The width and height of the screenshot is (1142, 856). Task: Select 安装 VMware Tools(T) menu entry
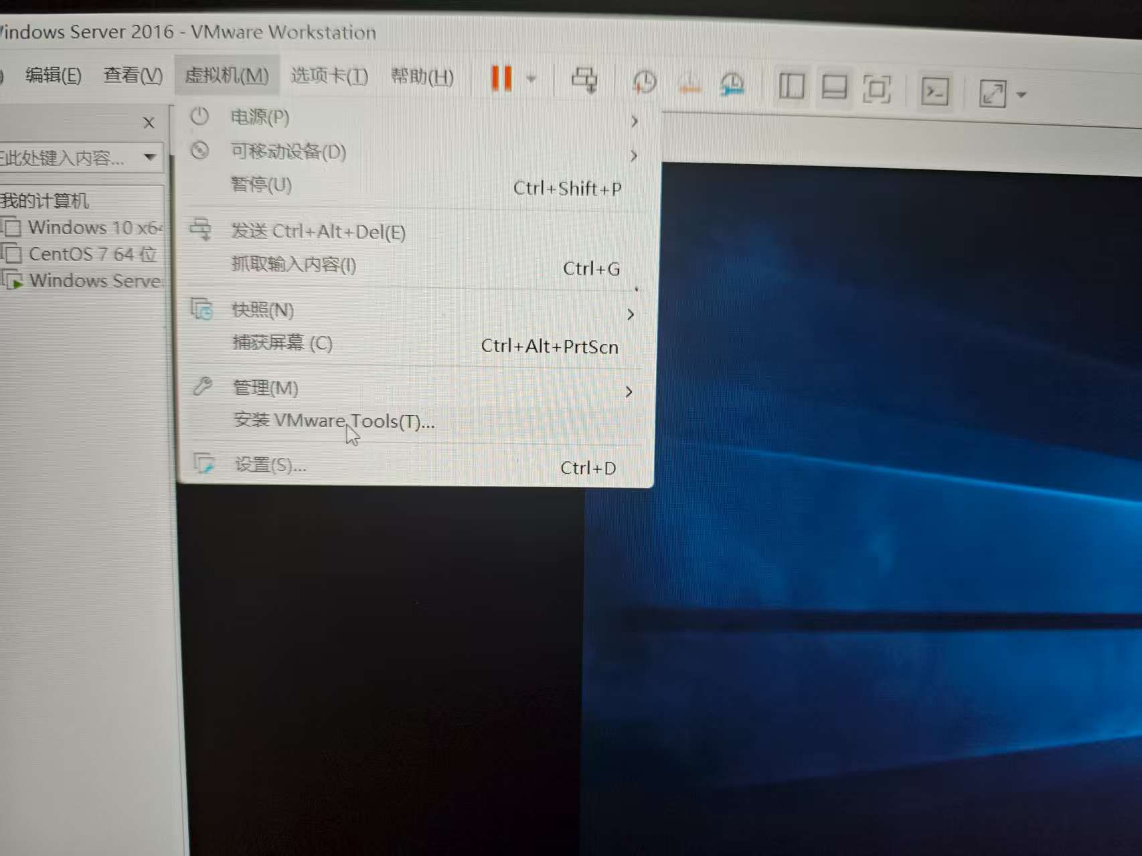332,421
